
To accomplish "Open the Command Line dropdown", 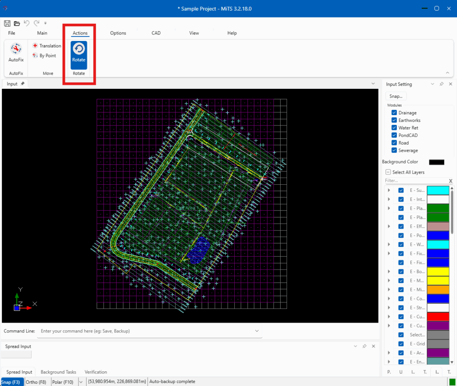I will pyautogui.click(x=256, y=331).
